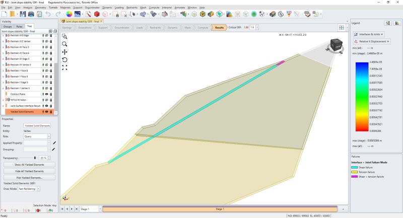Viewport: 403px width, 218px height.
Task: Toggle visibility eye for Joint Surface Interface Result
Action: coord(46,106)
